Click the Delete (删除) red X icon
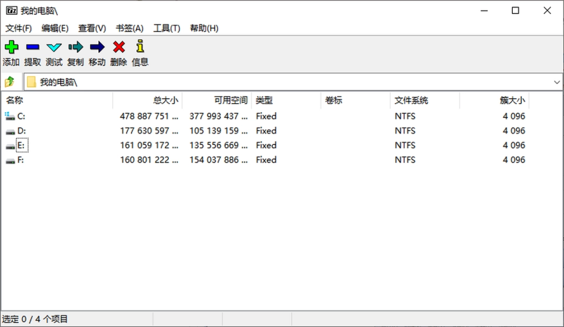The width and height of the screenshot is (564, 327). 119,47
